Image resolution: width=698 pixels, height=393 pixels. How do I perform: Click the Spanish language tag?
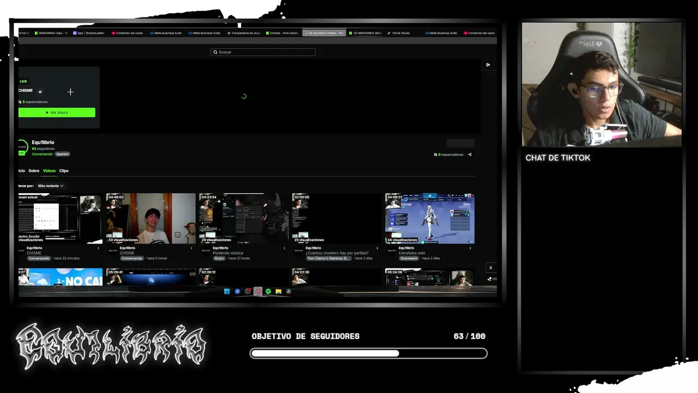(62, 154)
